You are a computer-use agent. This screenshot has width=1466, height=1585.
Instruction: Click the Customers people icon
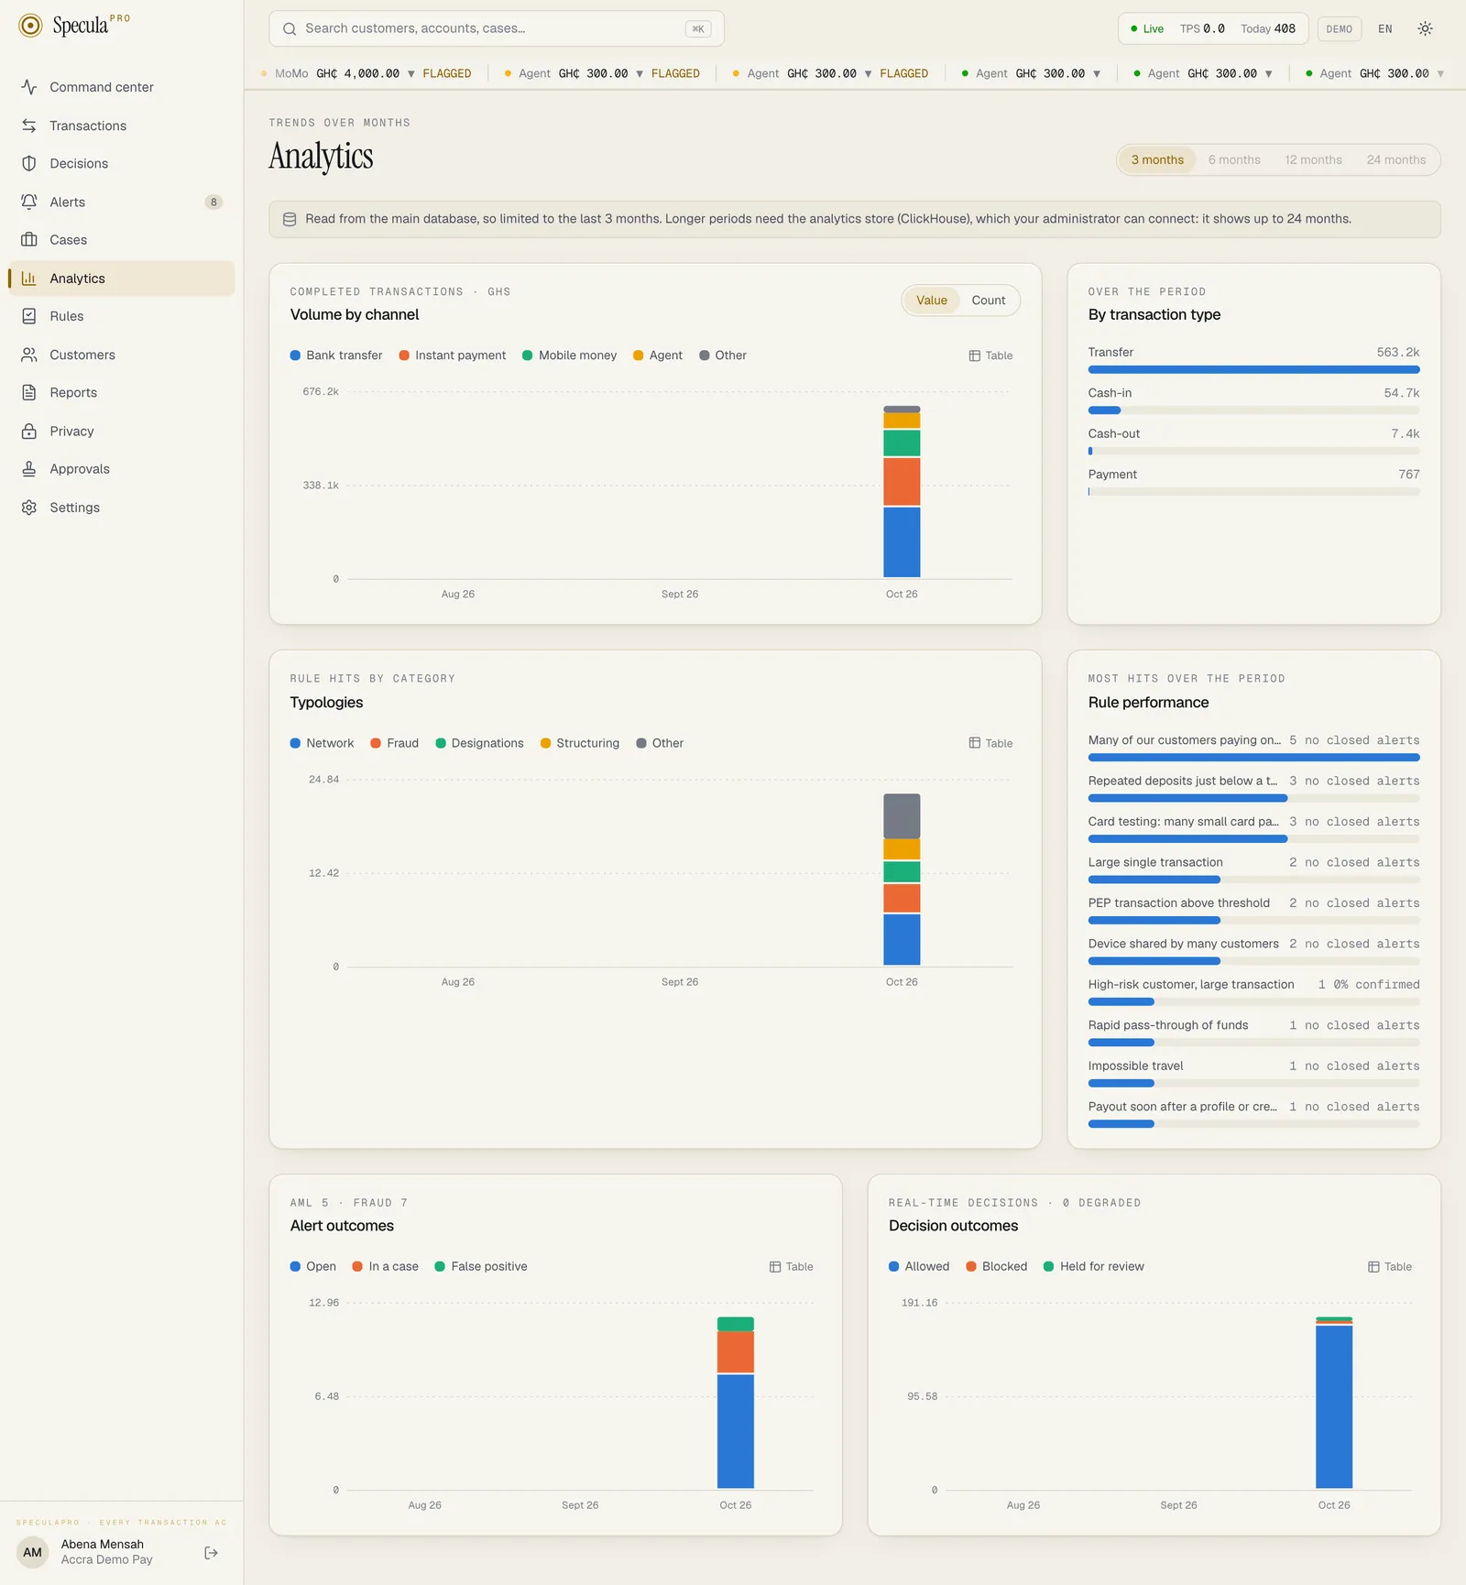click(x=29, y=355)
